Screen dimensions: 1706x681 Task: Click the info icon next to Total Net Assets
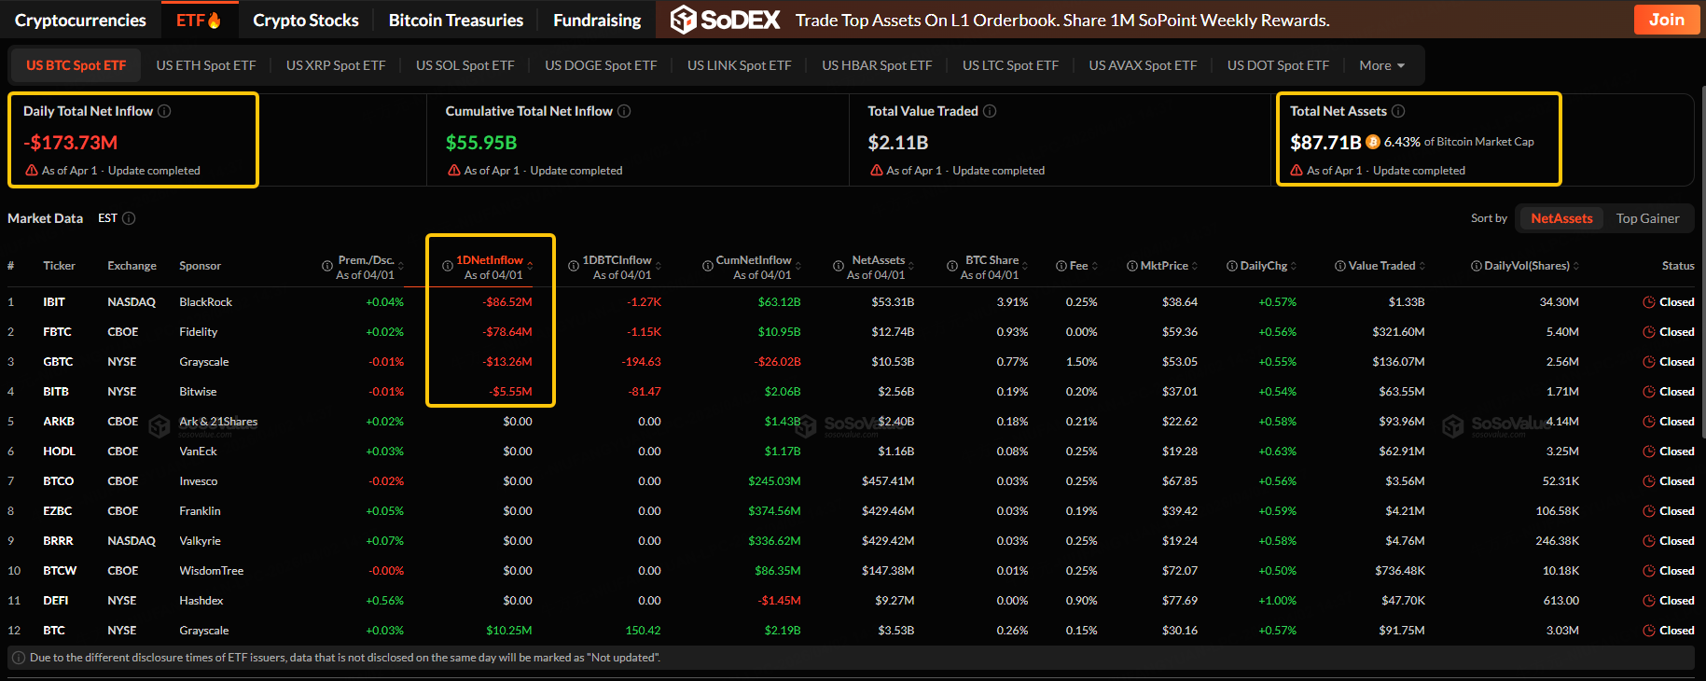pyautogui.click(x=1398, y=111)
